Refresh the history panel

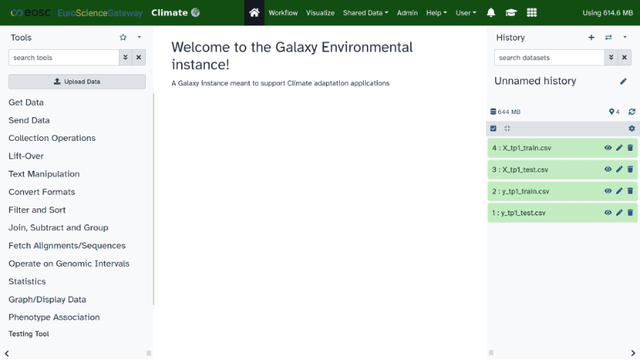pos(632,112)
